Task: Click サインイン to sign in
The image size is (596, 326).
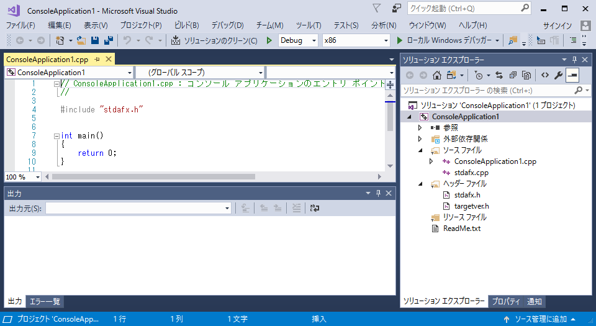Action: [x=558, y=25]
